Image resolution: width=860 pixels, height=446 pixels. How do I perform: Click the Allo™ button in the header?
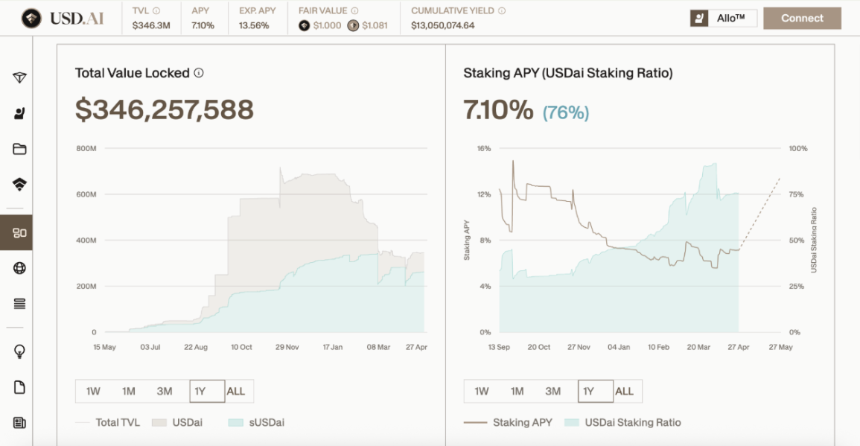pyautogui.click(x=722, y=19)
